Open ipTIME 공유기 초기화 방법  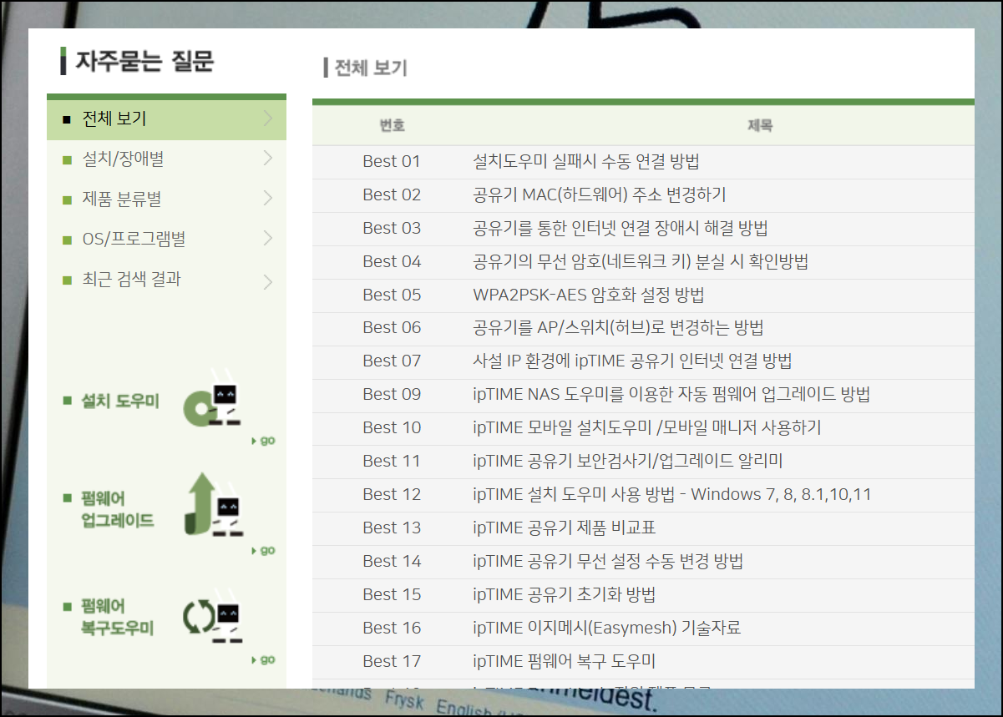coord(564,594)
